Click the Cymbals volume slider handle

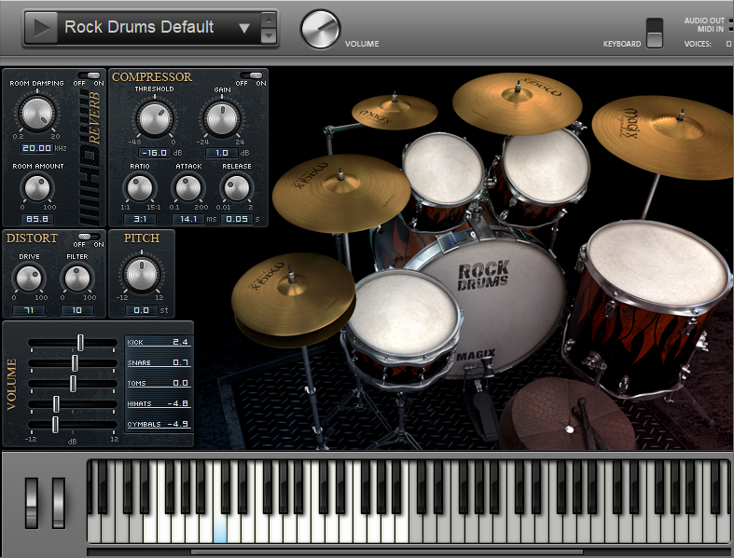point(55,425)
